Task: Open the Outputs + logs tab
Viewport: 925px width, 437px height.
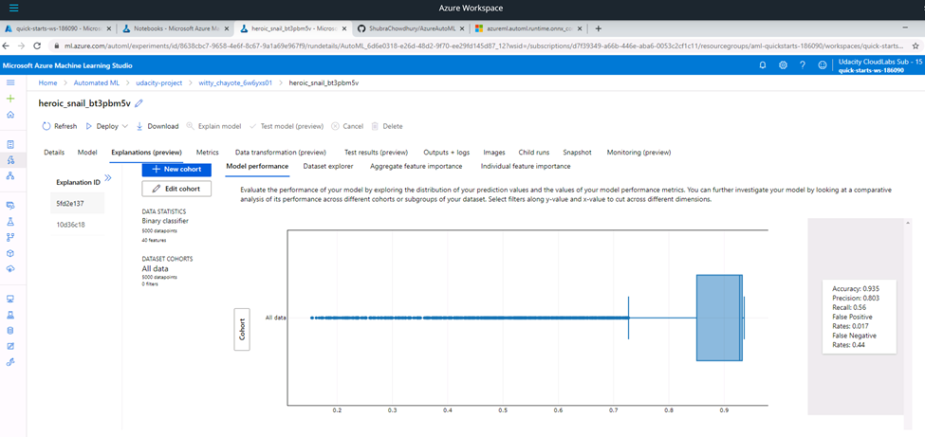Action: click(x=447, y=153)
